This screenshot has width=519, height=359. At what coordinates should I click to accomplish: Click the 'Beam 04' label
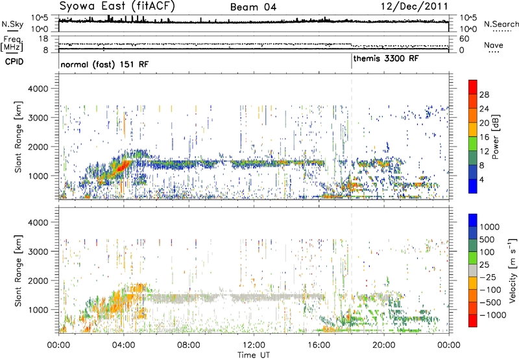(x=253, y=7)
